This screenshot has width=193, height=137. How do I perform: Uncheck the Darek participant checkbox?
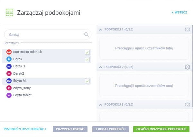click(x=87, y=59)
